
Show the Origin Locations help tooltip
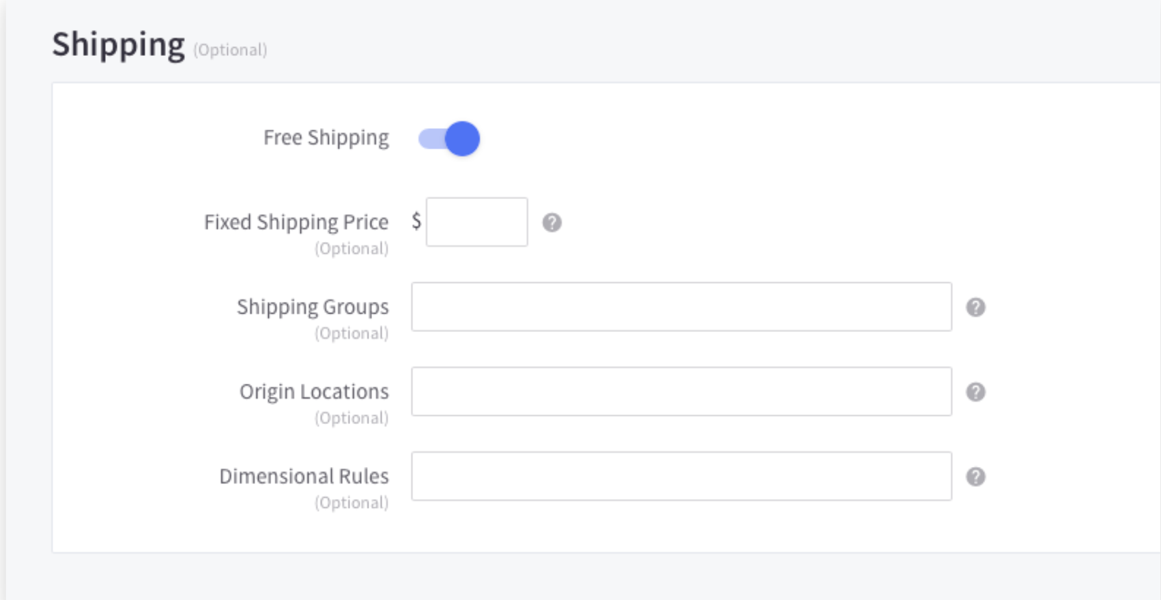975,392
